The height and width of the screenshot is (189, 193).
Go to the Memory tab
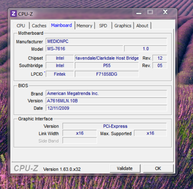pos(84,25)
